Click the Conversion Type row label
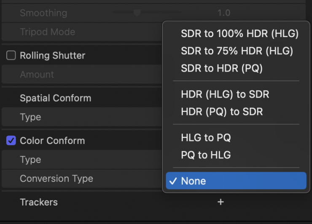 pyautogui.click(x=56, y=179)
